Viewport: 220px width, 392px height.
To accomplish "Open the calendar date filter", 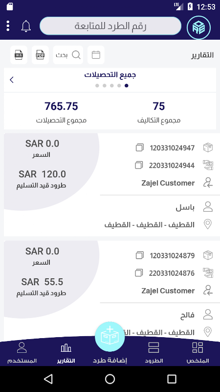I will coord(96,55).
